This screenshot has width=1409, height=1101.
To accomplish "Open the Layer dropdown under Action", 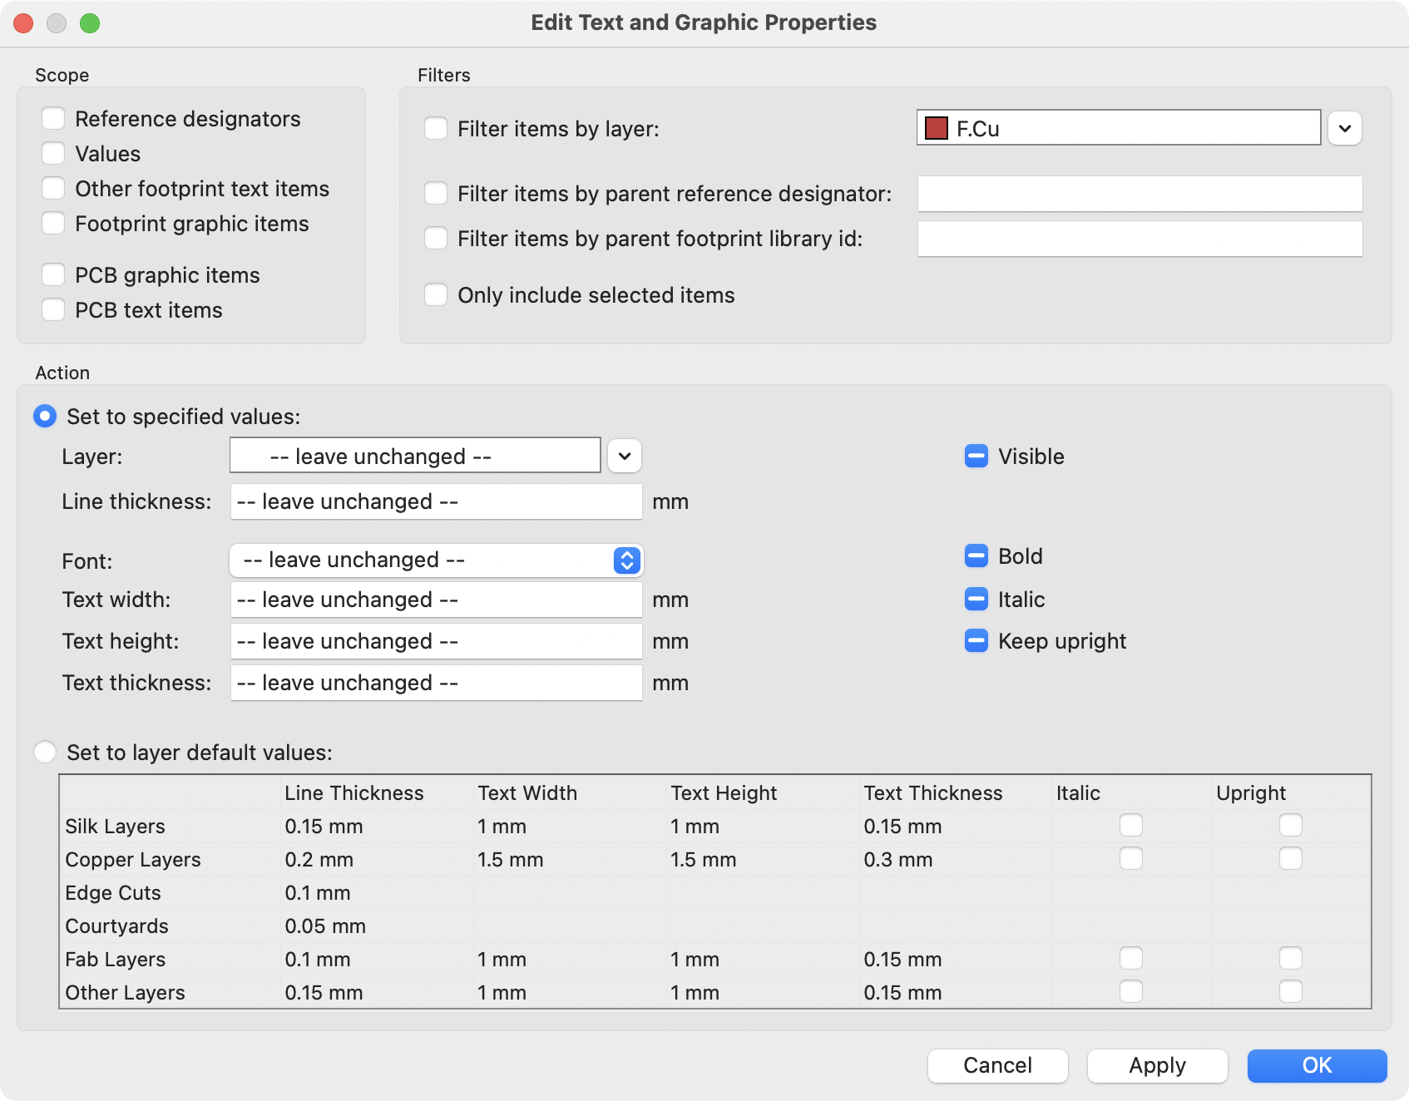I will (x=625, y=455).
